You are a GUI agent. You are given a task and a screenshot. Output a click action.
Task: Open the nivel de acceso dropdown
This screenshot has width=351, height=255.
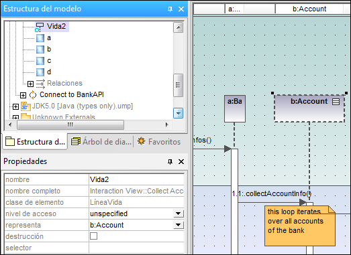(x=179, y=214)
